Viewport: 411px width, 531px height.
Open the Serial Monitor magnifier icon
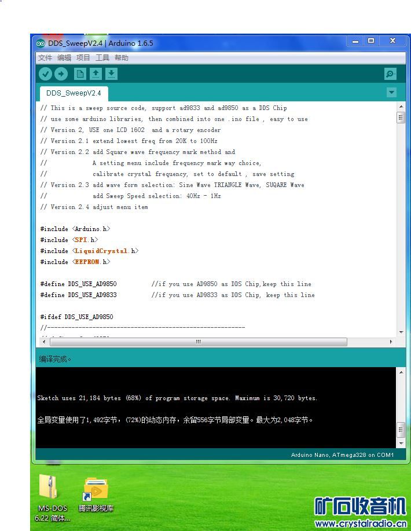coord(390,74)
